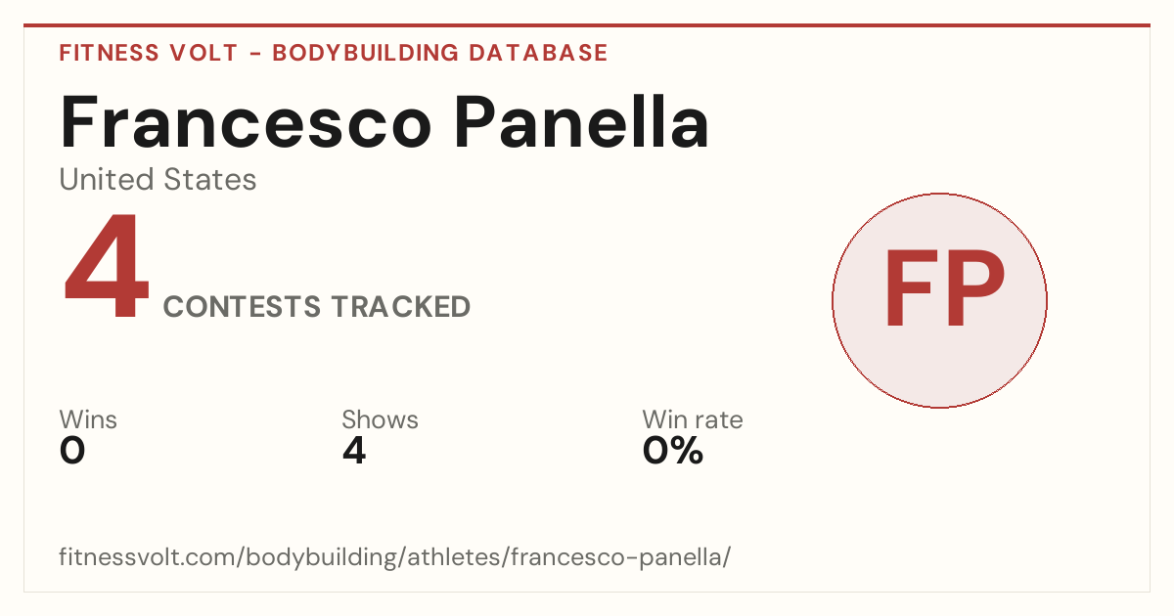Click the Win rate label

(x=693, y=419)
